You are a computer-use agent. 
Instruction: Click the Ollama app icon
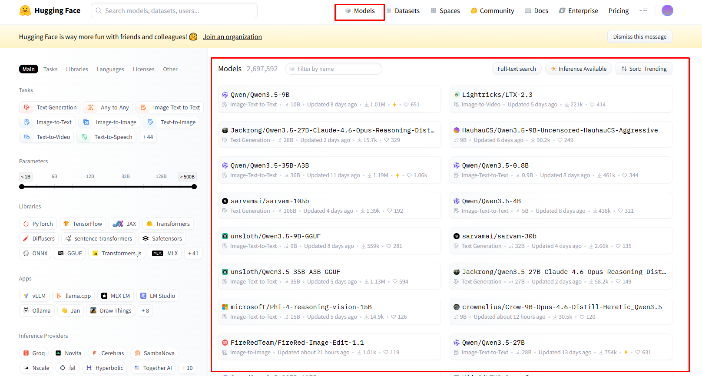[26, 310]
